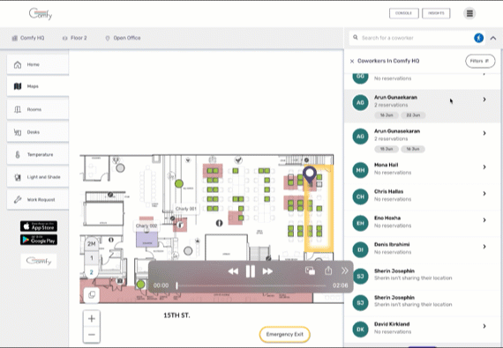Click the fast forward playback icon

coord(267,271)
